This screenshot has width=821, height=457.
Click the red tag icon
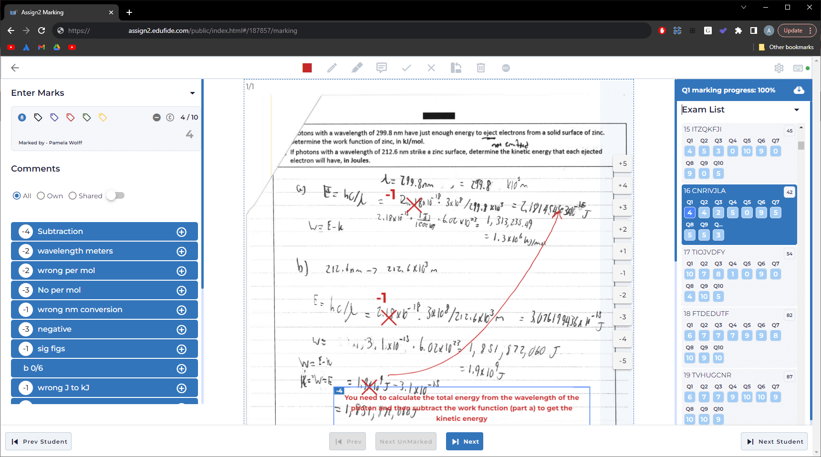(x=71, y=117)
